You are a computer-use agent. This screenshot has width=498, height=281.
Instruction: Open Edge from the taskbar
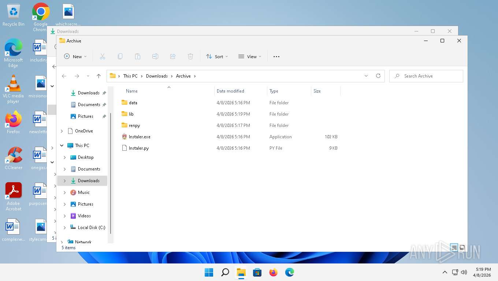click(290, 272)
